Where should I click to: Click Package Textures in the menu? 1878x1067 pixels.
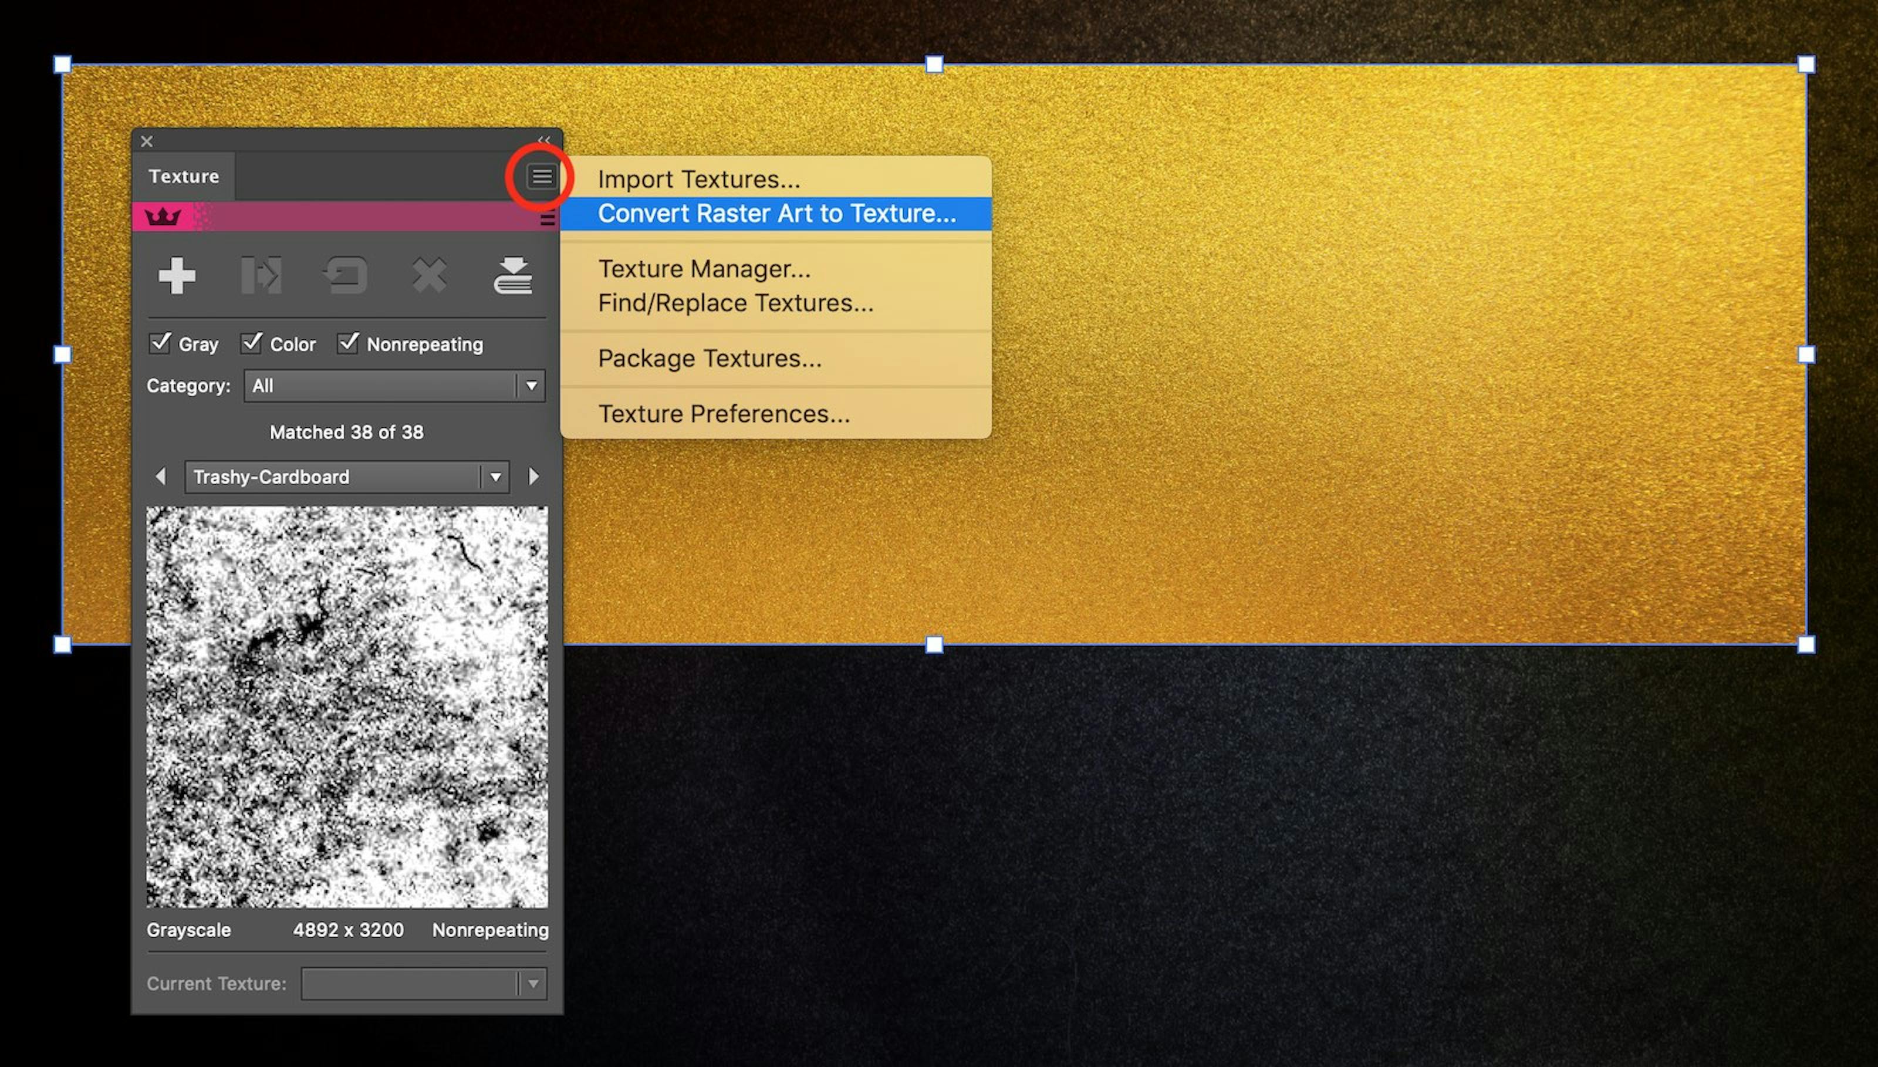coord(710,359)
